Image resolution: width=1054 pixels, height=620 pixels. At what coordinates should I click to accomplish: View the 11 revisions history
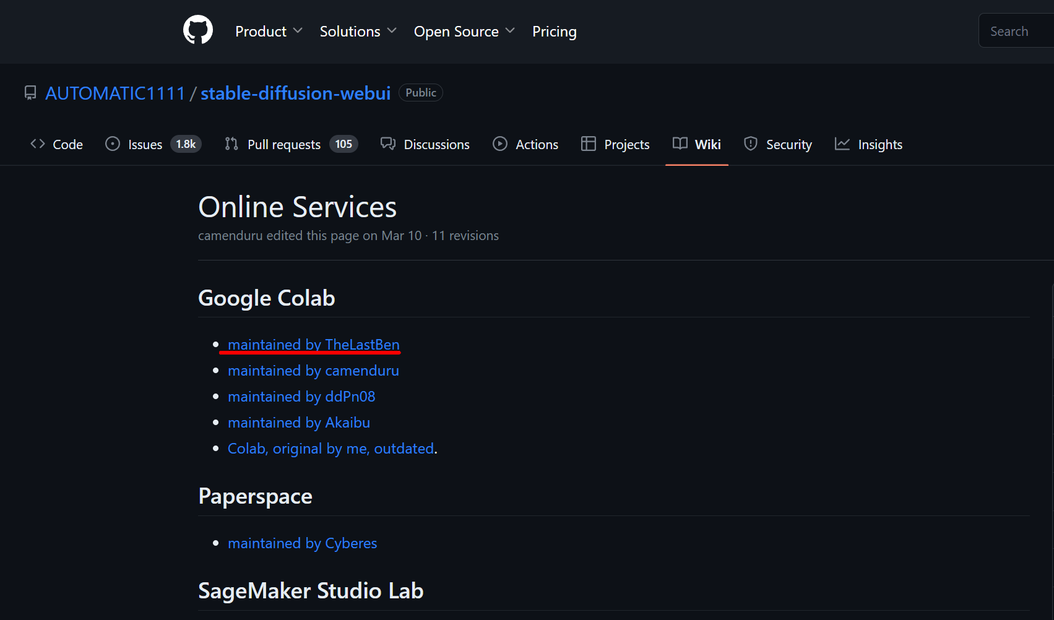coord(465,236)
